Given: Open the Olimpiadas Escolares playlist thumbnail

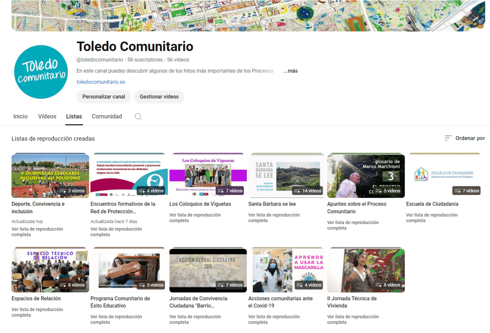Looking at the screenshot, I should click(x=50, y=176).
